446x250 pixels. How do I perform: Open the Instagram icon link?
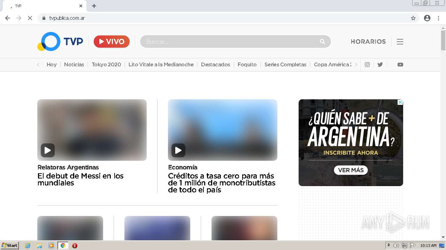pyautogui.click(x=367, y=65)
